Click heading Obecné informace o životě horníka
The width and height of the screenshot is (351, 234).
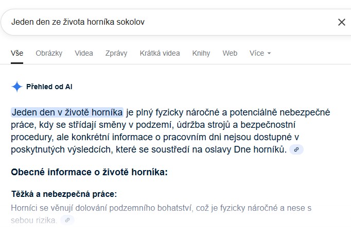[90, 172]
